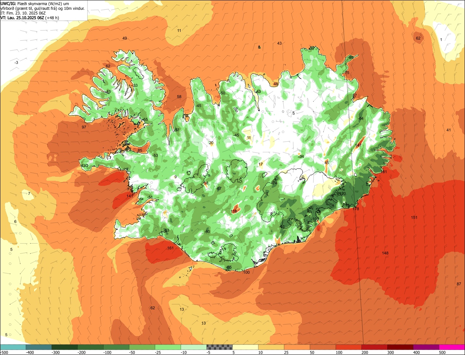Click the dark teal legend swatch labeled -400
The width and height of the screenshot is (465, 355).
click(x=39, y=347)
